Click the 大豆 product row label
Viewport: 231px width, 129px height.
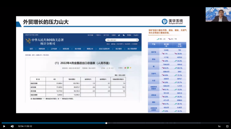[153, 81]
